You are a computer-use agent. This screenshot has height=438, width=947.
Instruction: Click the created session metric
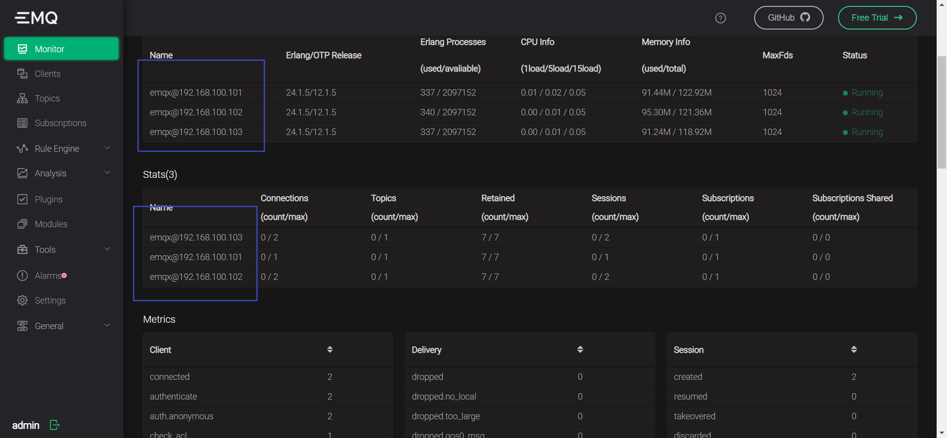(x=688, y=377)
